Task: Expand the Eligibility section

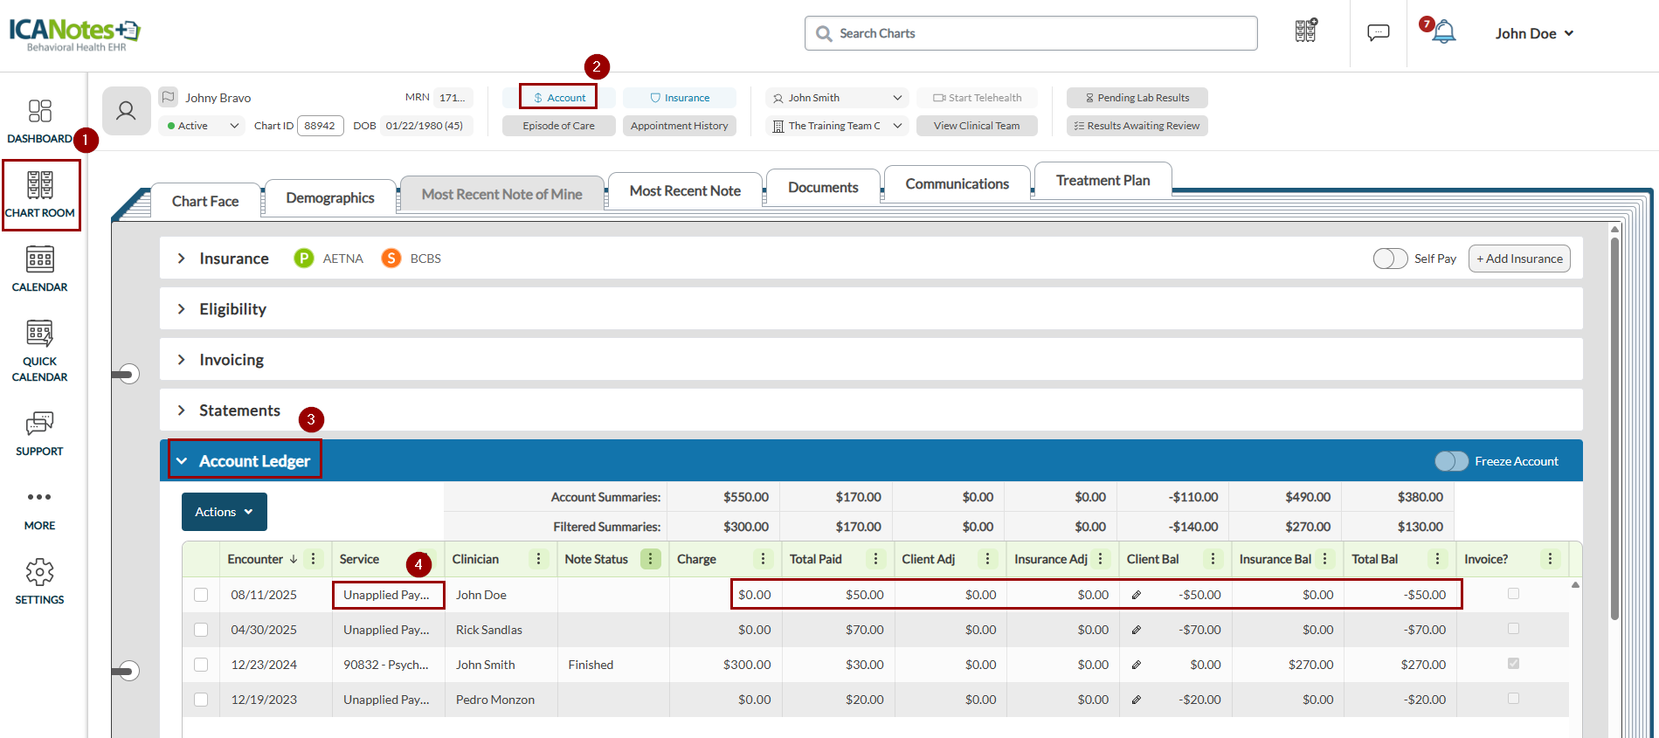Action: pos(181,309)
